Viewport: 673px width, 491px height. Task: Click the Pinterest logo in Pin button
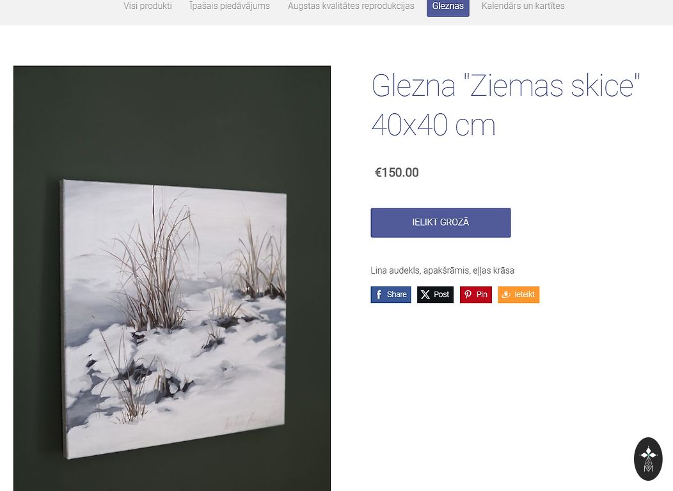pyautogui.click(x=468, y=295)
